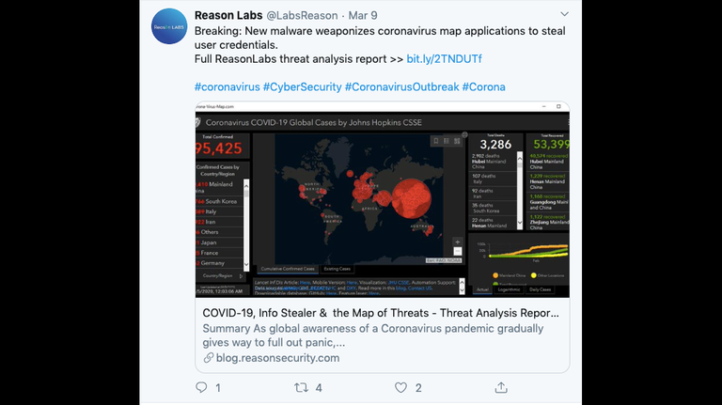722x405 pixels.
Task: Click the #CyberSecurity hashtag
Action: click(x=302, y=87)
